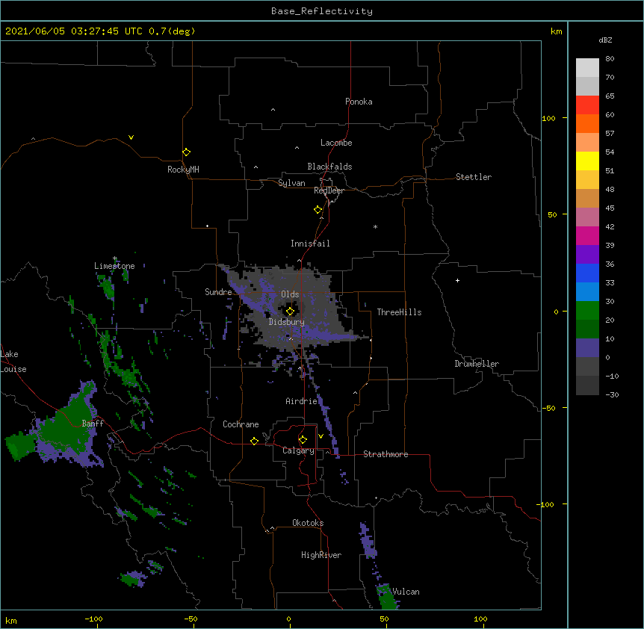Click the km unit label at top right
The image size is (644, 629).
point(556,31)
